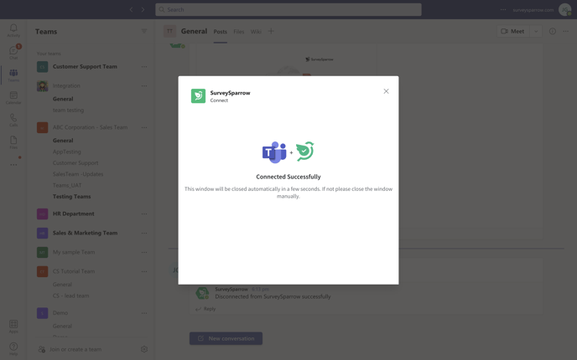This screenshot has height=360, width=577.
Task: Open the Calendar sidebar icon
Action: tap(13, 97)
